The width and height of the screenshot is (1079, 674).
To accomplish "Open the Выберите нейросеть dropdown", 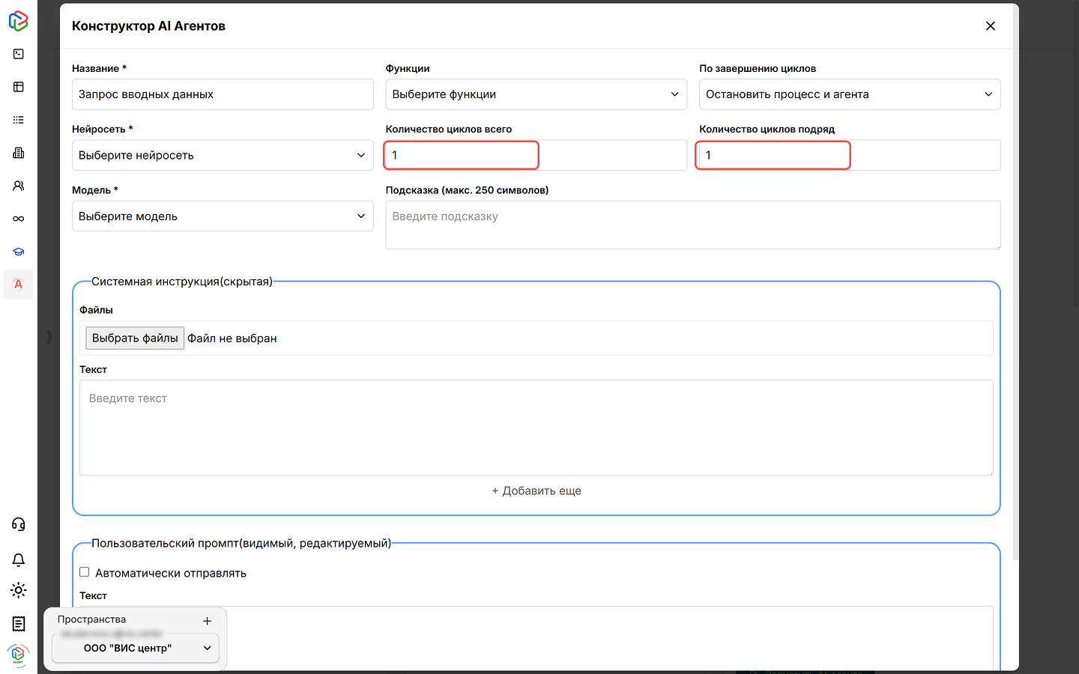I will tap(223, 155).
